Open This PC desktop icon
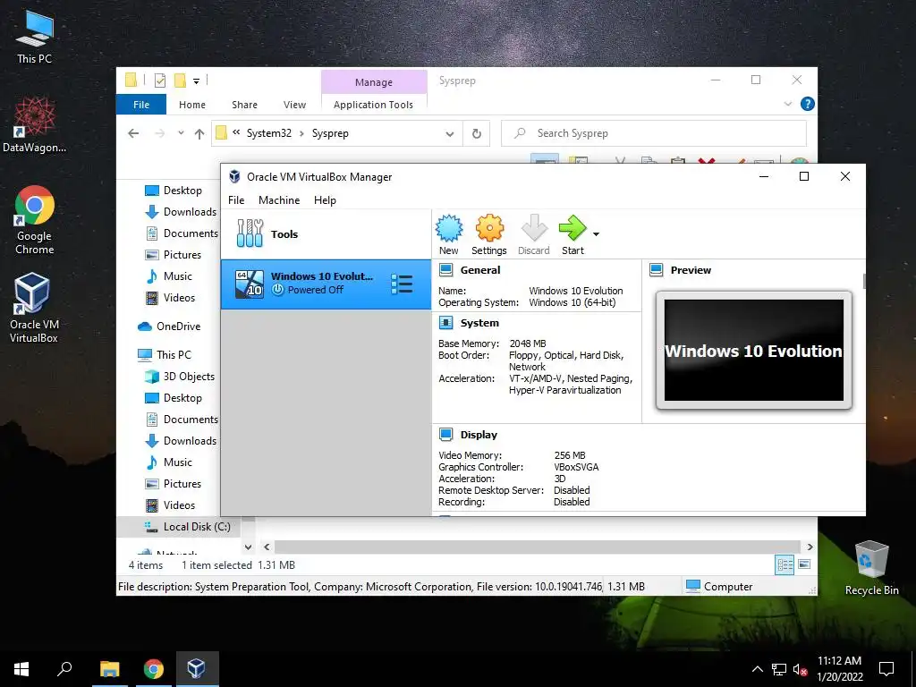The height and width of the screenshot is (687, 916). (x=34, y=38)
